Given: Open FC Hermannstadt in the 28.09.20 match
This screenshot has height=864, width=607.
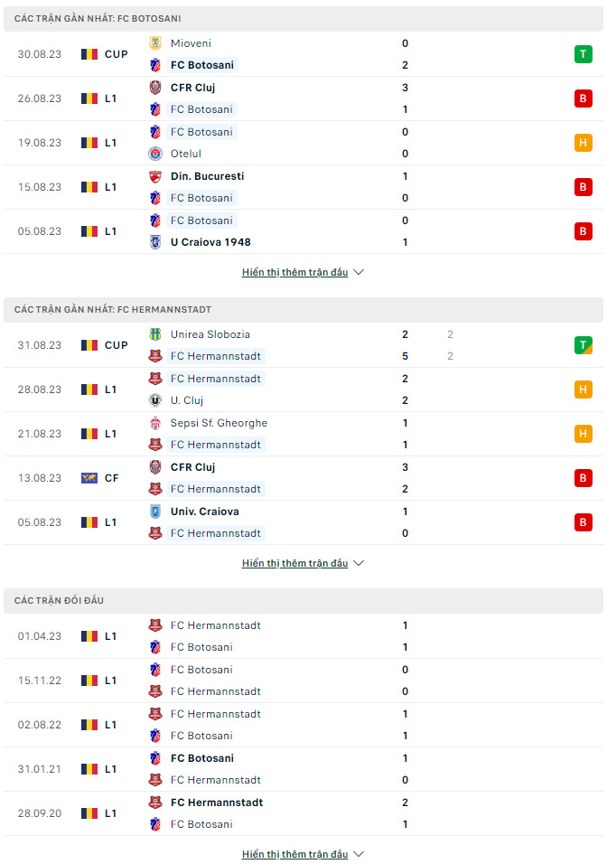Looking at the screenshot, I should [x=217, y=803].
